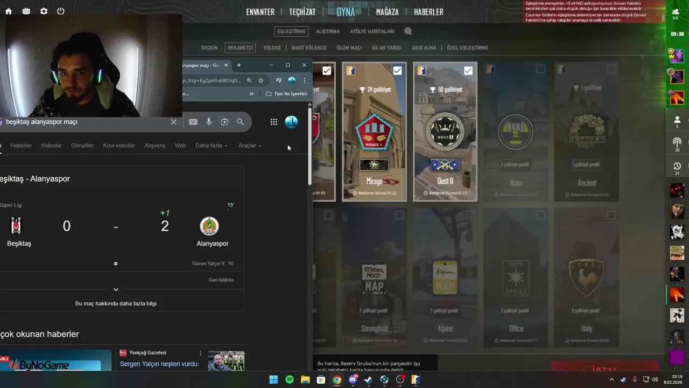Check the Nuke map checkbox

pos(540,69)
